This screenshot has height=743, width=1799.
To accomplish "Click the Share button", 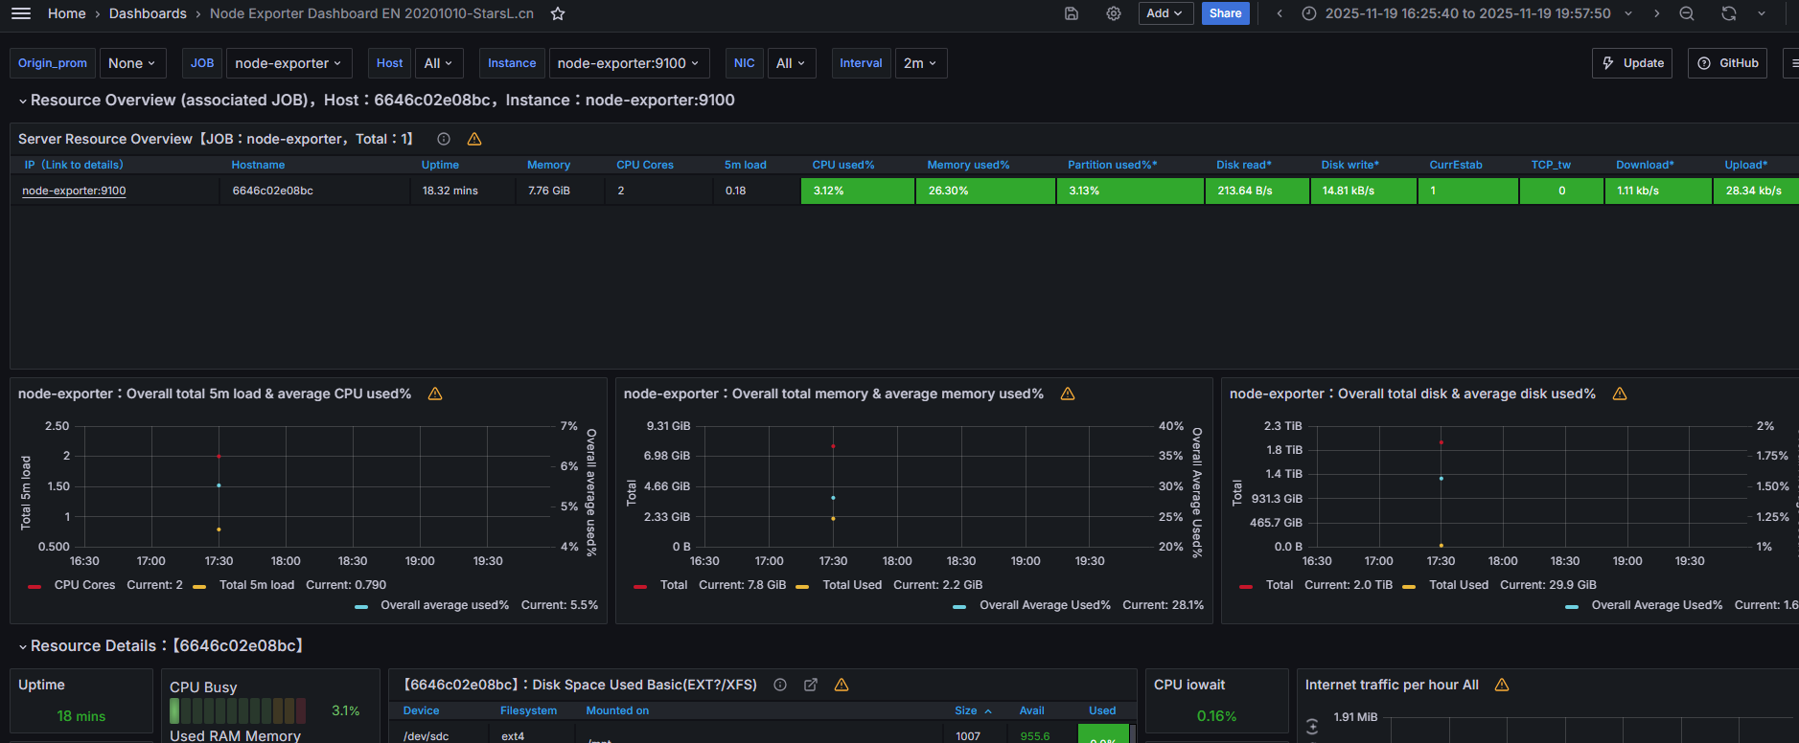I will tap(1226, 13).
